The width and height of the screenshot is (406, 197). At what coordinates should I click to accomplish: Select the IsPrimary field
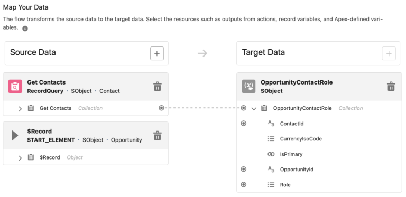coord(291,154)
